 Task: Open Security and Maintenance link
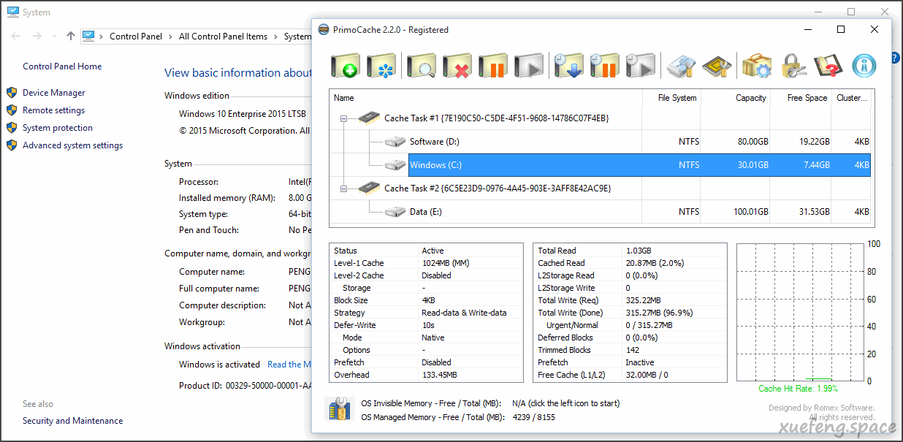[72, 421]
